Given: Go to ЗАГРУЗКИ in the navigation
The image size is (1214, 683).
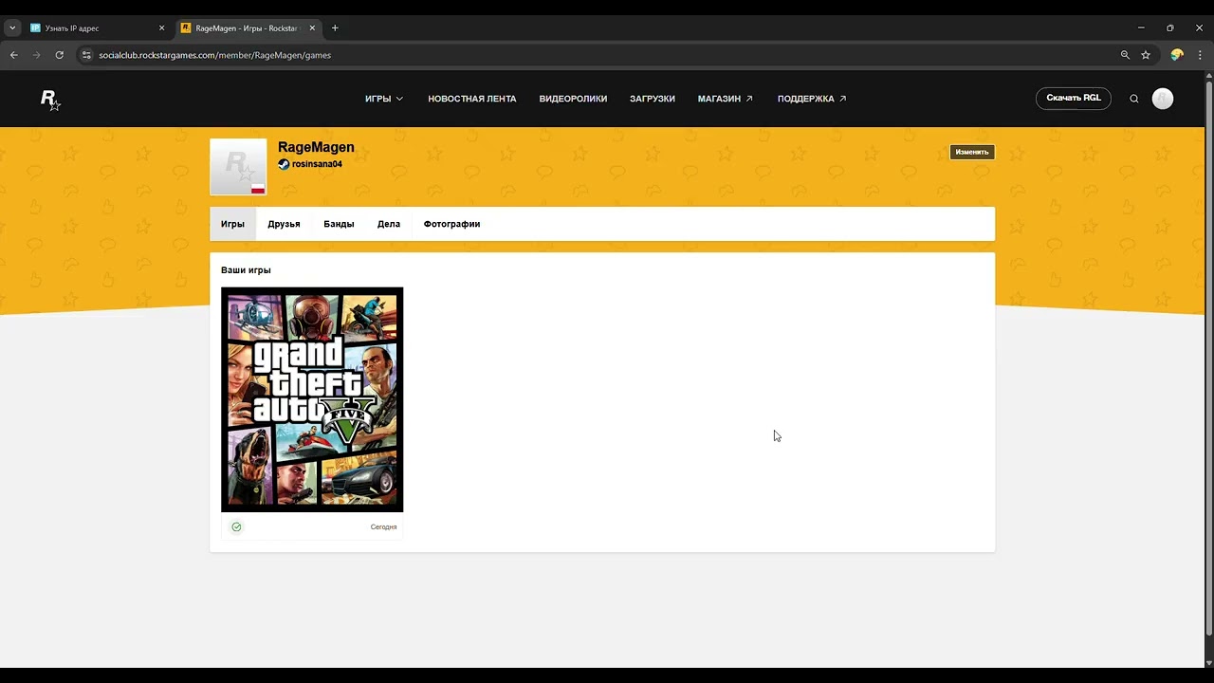Looking at the screenshot, I should click(x=653, y=99).
